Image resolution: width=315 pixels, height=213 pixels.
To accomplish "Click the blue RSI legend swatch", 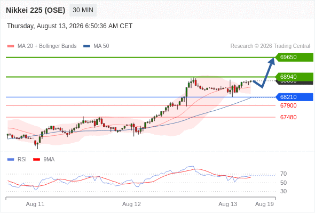I will [11, 160].
